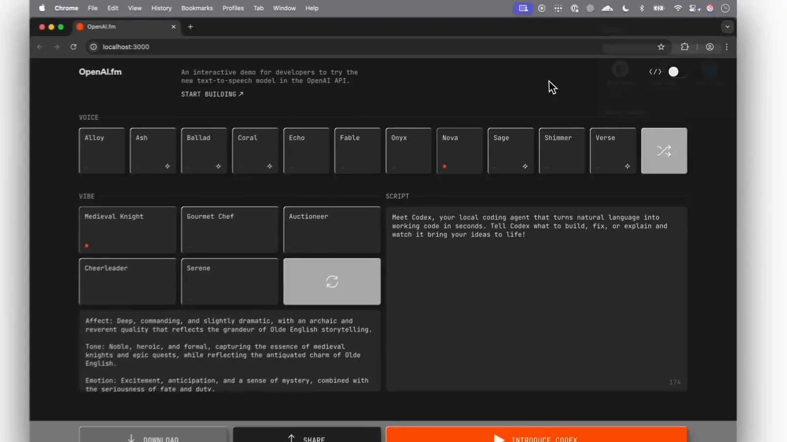The height and width of the screenshot is (442, 787).
Task: Click the shuffle random voice button
Action: click(x=664, y=151)
